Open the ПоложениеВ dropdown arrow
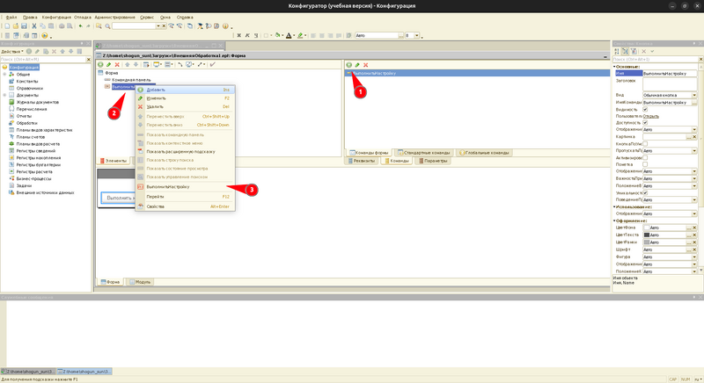This screenshot has height=383, width=704. [694, 186]
